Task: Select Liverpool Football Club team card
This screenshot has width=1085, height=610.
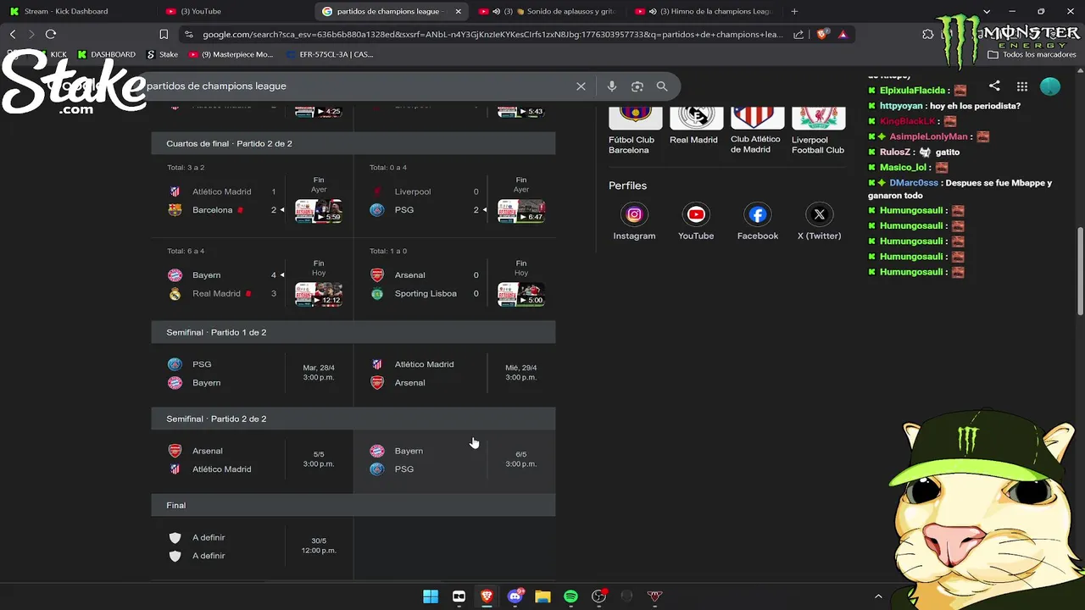Action: [818, 131]
